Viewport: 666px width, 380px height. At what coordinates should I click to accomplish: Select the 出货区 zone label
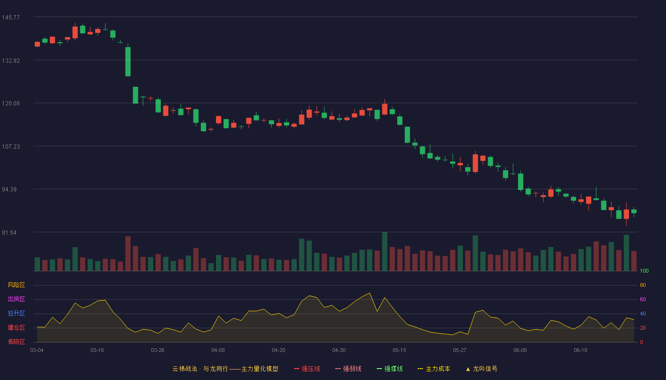coord(16,299)
